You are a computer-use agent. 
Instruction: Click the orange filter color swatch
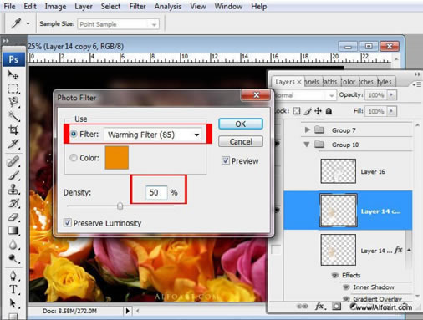point(117,158)
